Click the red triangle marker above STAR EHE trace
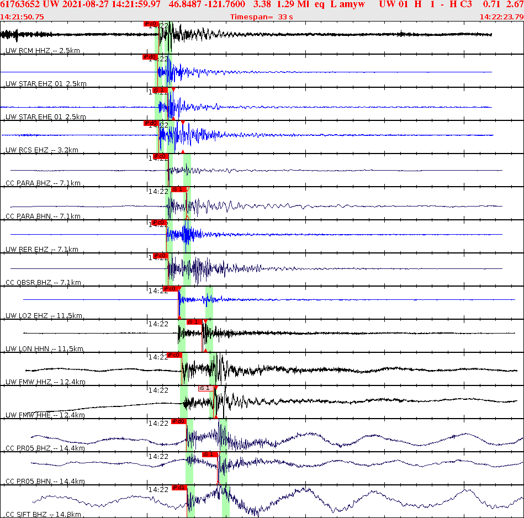 (x=173, y=89)
